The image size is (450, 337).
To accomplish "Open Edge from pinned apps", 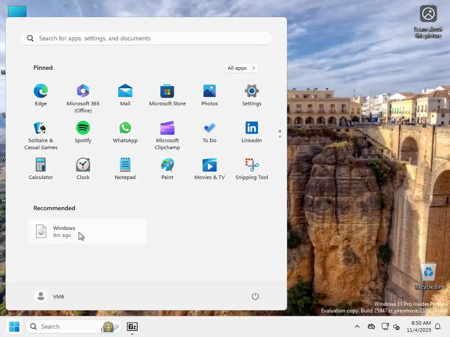I will click(x=41, y=95).
